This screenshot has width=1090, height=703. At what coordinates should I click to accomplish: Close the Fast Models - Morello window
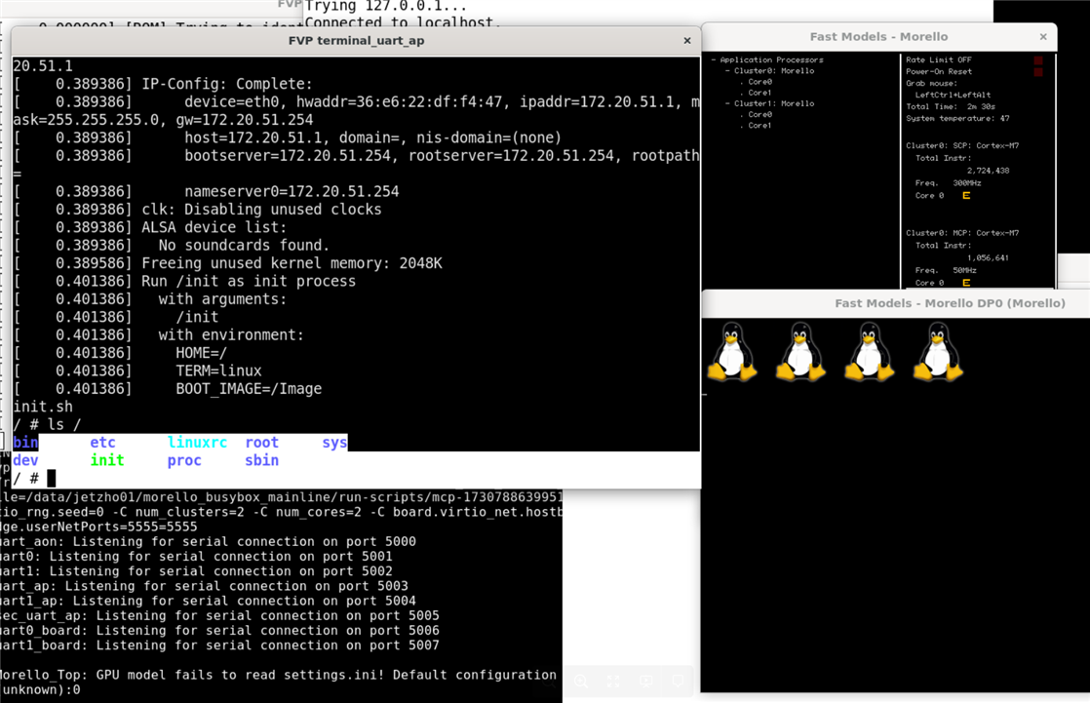(x=1043, y=37)
